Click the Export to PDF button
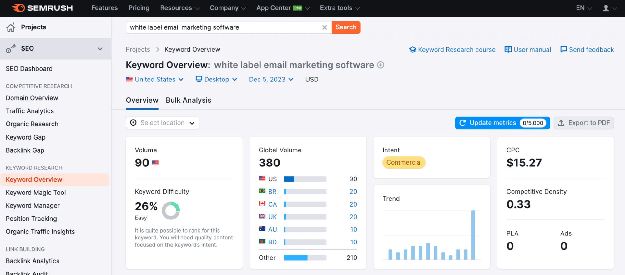 point(584,123)
